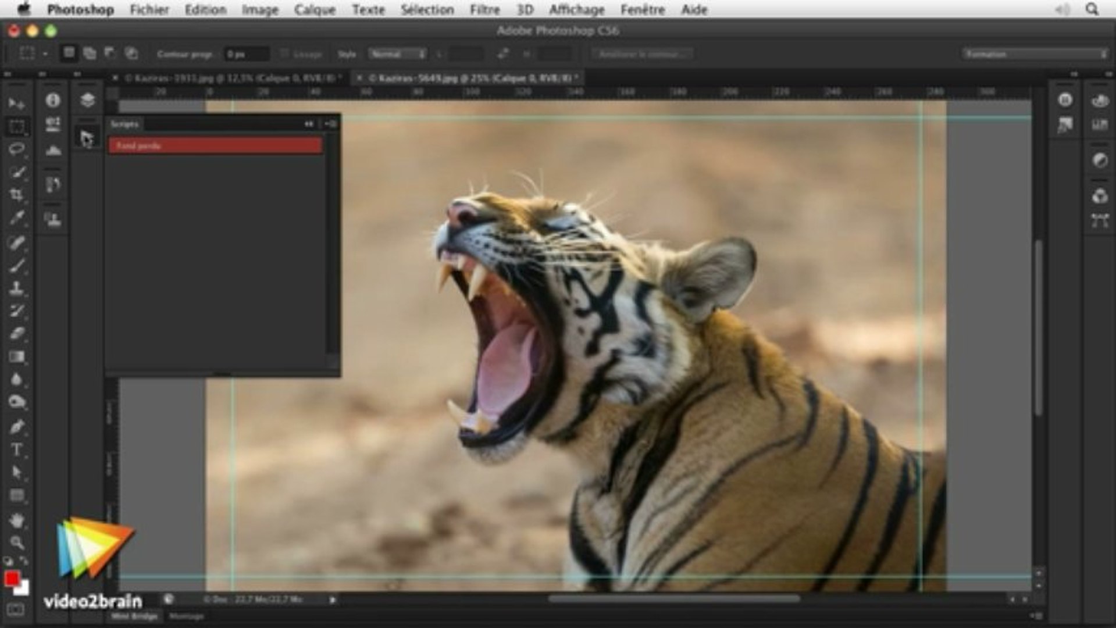
Task: Open the Affichage menu
Action: tap(576, 9)
